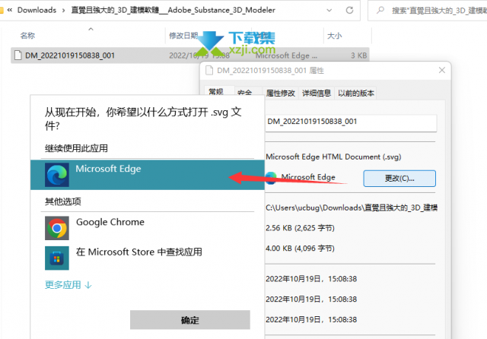487x339 pixels.
Task: Open the 详细信息 tab
Action: coord(317,93)
